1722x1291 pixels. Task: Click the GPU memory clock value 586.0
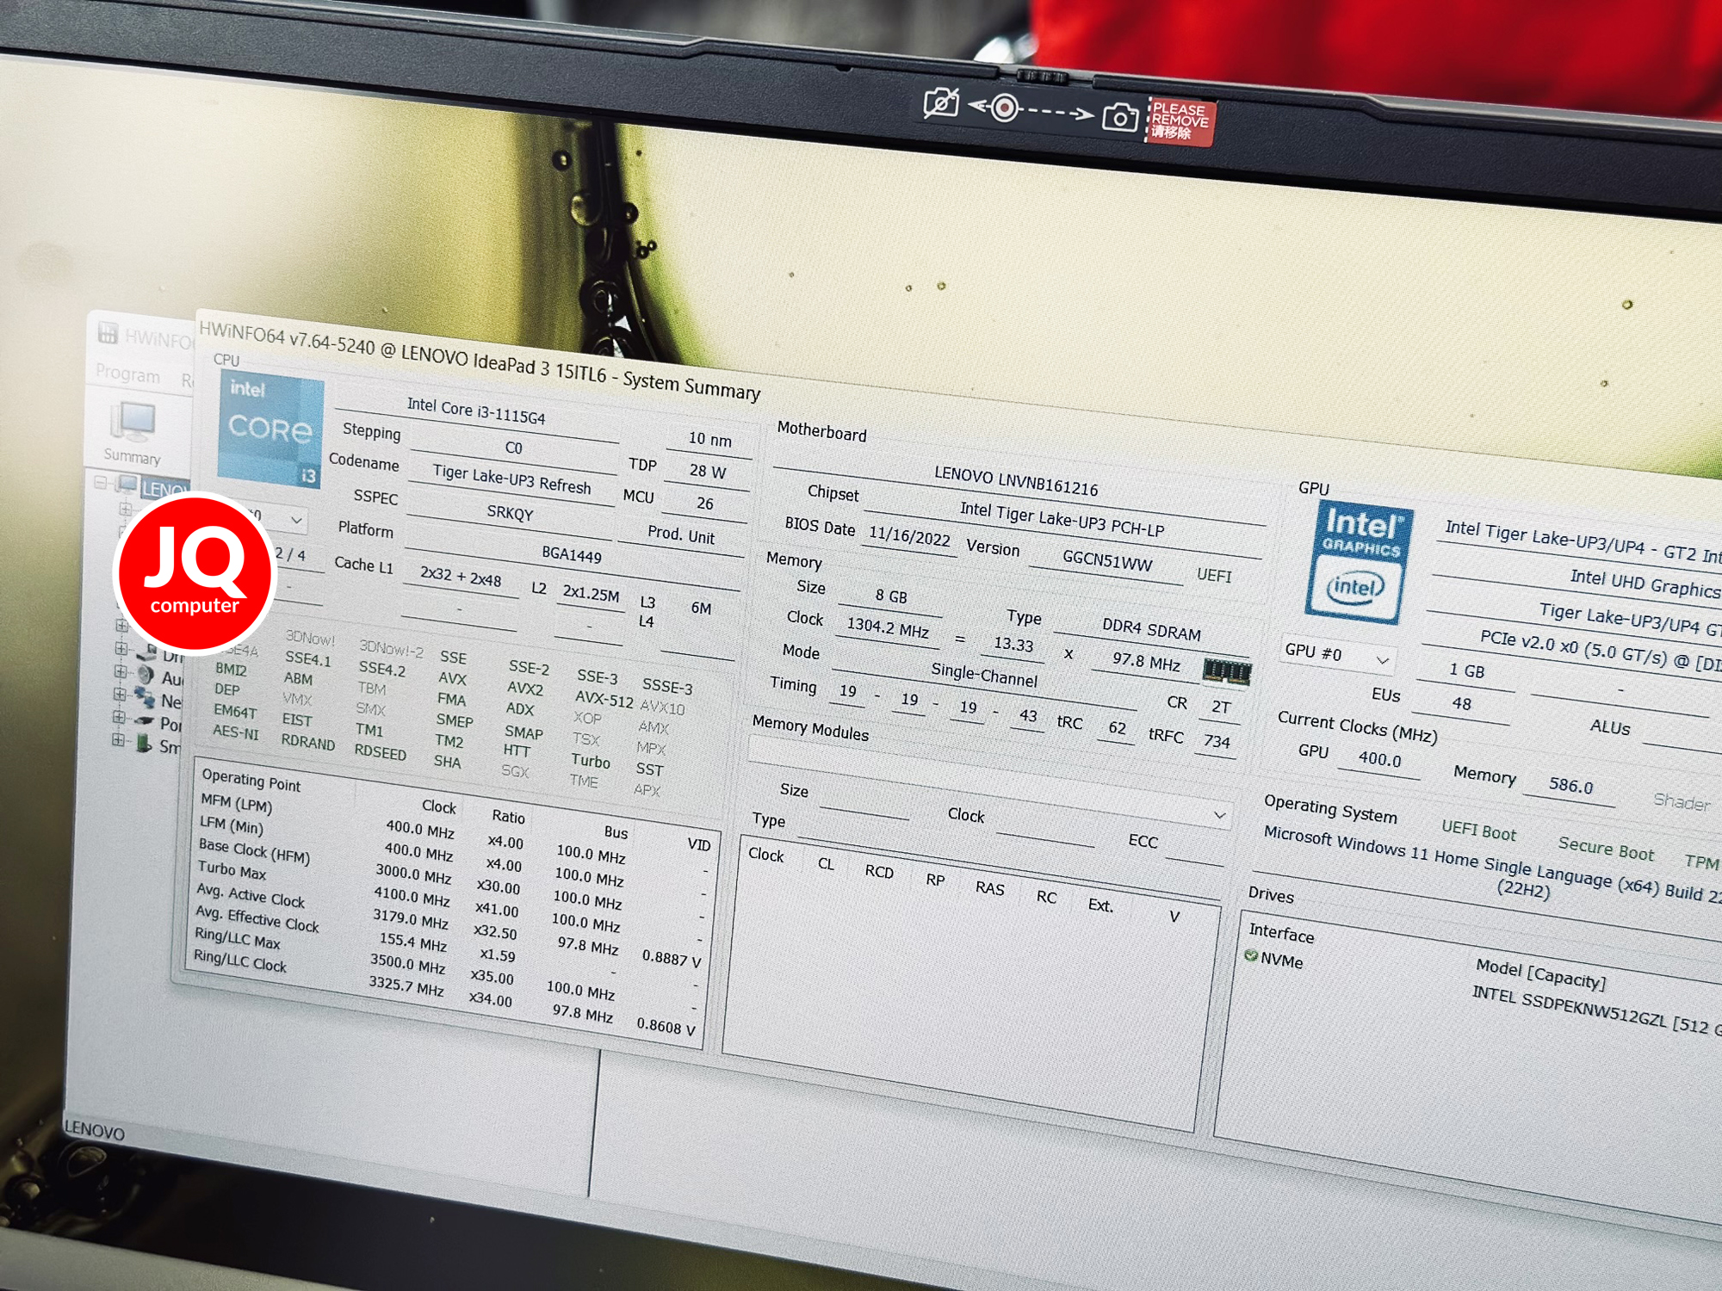(x=1570, y=784)
